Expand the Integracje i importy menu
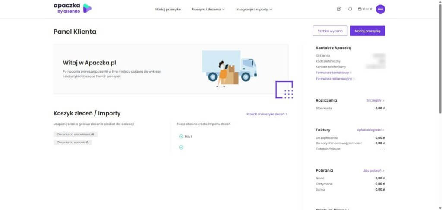This screenshot has width=442, height=210. pos(254,10)
